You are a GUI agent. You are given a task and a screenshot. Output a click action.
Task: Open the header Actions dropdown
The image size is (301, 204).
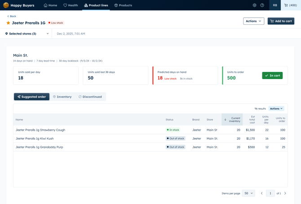pyautogui.click(x=253, y=21)
